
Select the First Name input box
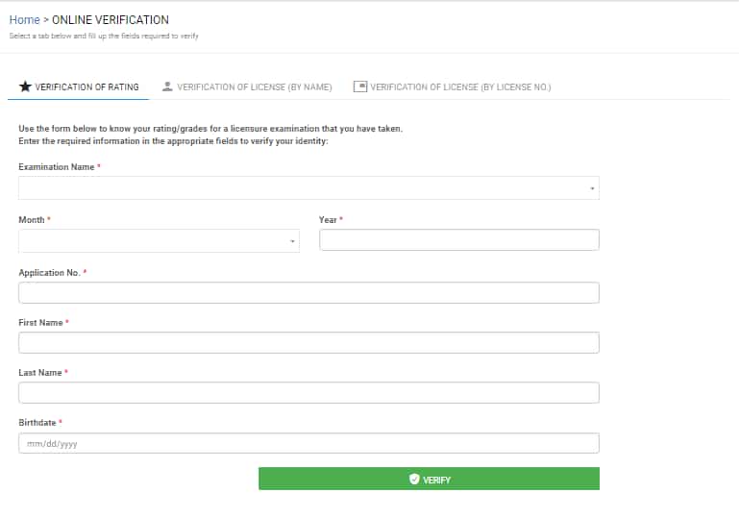[308, 343]
